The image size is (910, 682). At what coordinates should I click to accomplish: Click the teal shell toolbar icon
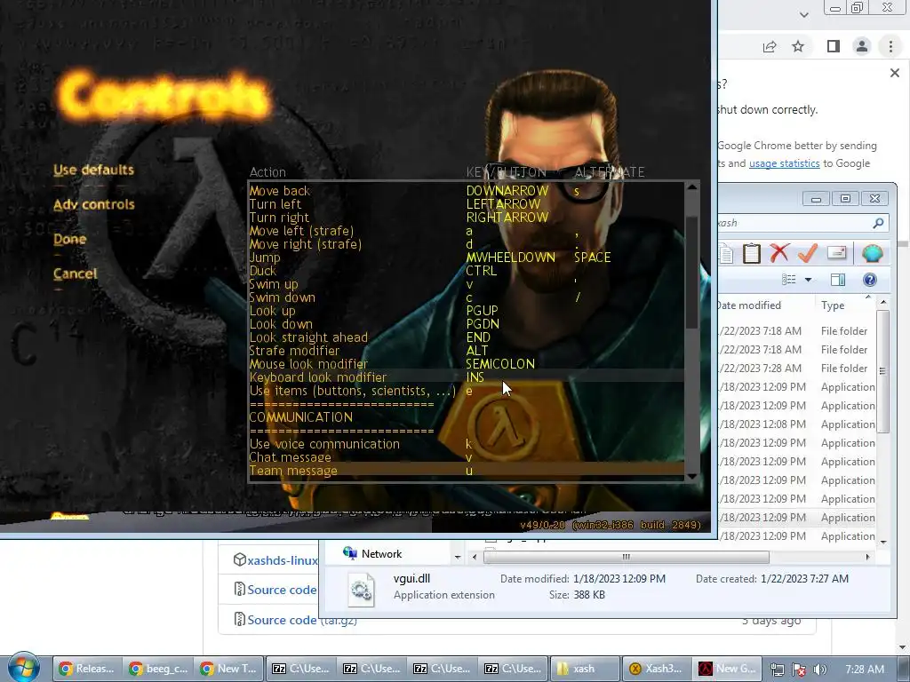(x=873, y=253)
